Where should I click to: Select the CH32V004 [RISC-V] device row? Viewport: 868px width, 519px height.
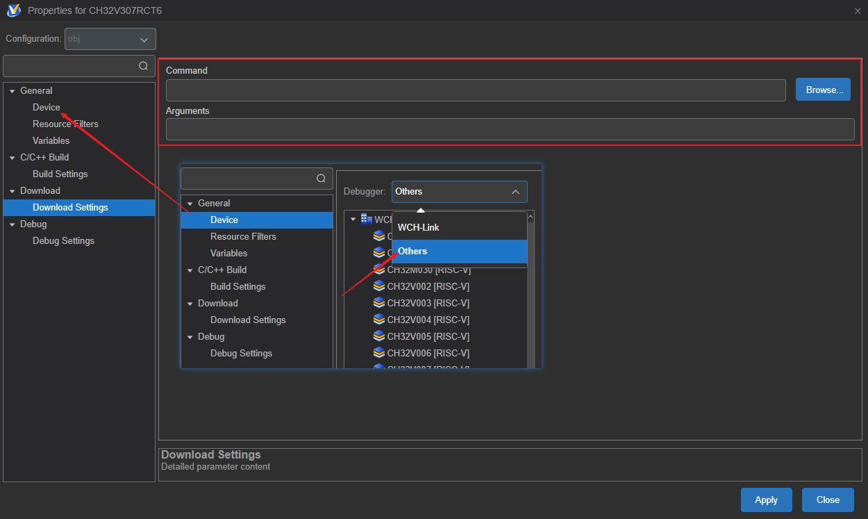428,320
